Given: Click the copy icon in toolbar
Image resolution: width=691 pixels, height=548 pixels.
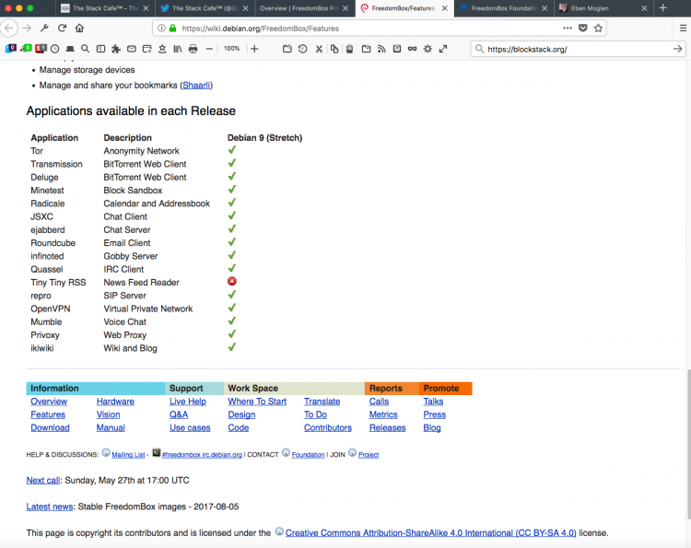Looking at the screenshot, I should click(x=334, y=49).
